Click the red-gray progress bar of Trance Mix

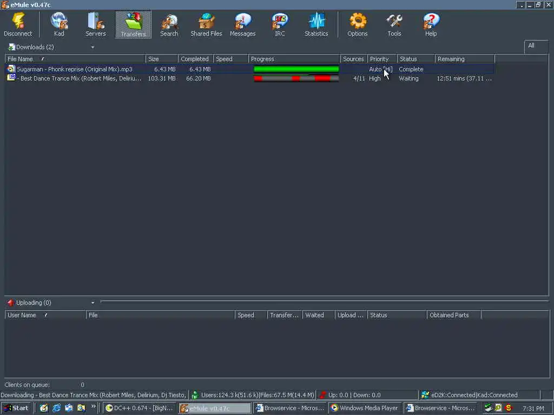tap(296, 78)
